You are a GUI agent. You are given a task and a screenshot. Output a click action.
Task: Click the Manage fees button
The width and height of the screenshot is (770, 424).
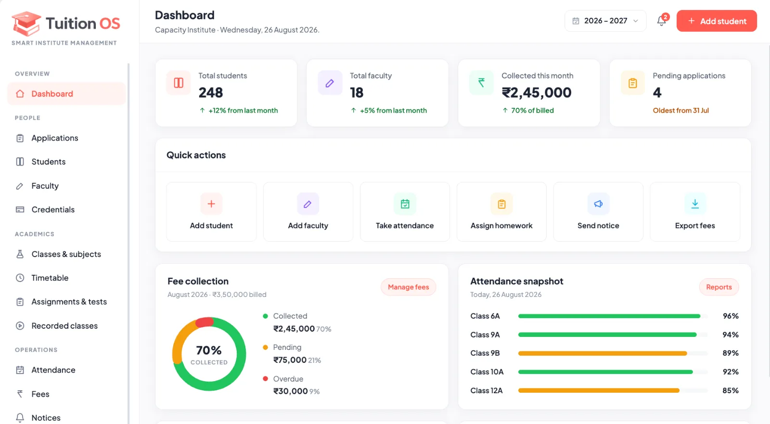click(409, 287)
